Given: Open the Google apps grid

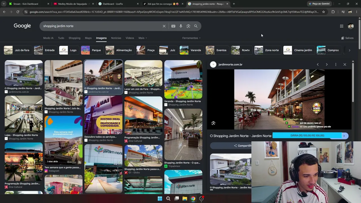Looking at the screenshot, I should [x=342, y=26].
